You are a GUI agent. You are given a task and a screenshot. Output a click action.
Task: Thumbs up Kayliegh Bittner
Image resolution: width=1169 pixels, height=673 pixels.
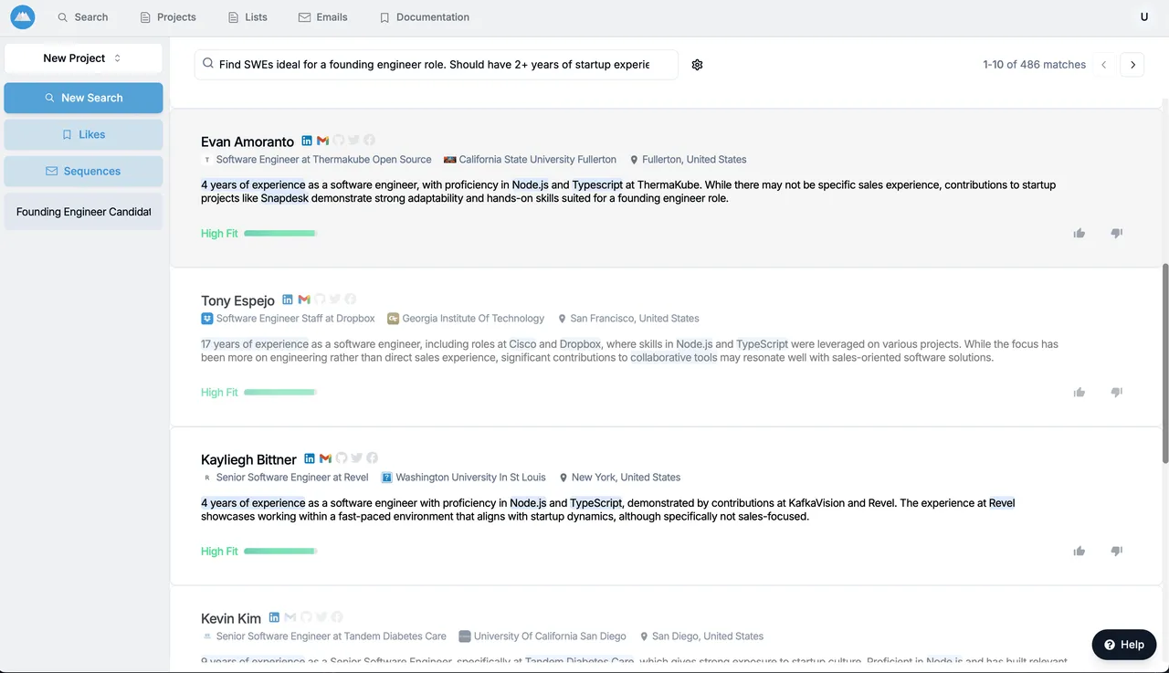tap(1079, 552)
